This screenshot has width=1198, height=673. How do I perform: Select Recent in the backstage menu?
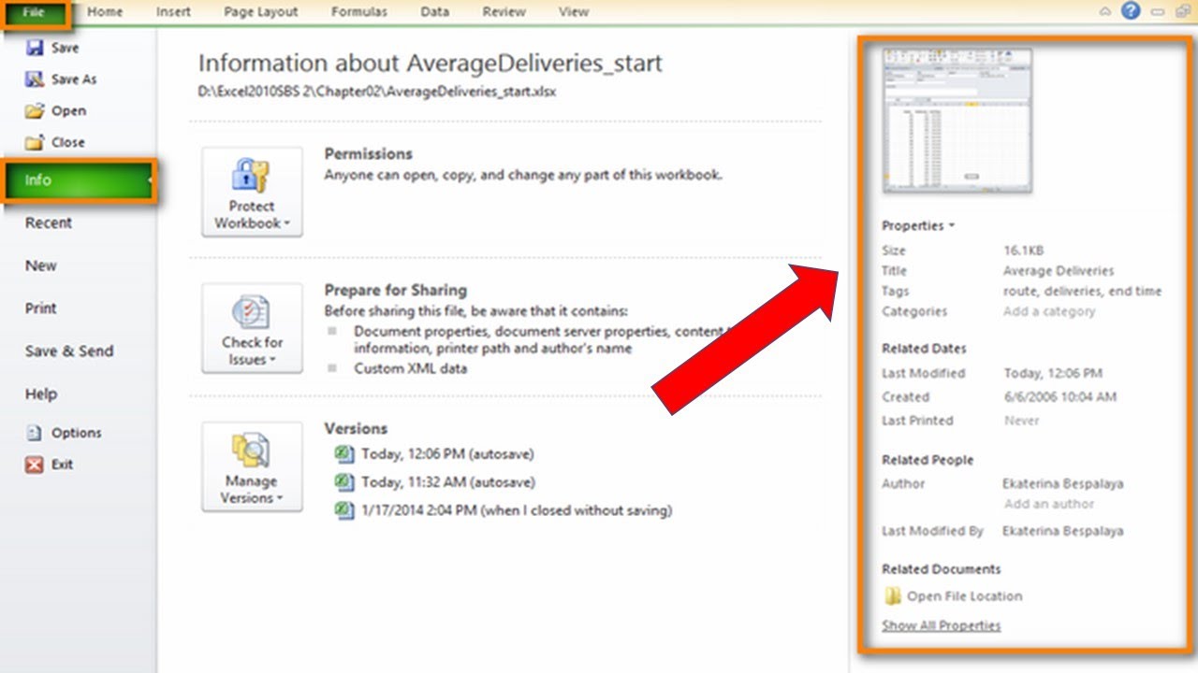point(49,222)
